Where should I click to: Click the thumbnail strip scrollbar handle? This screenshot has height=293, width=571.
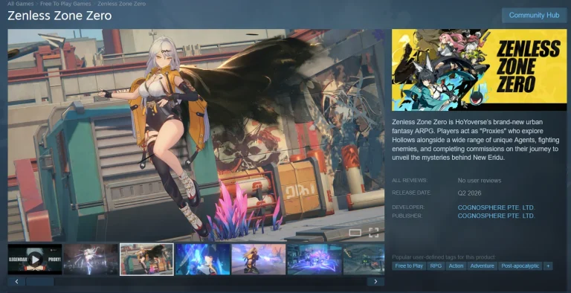[x=40, y=281]
